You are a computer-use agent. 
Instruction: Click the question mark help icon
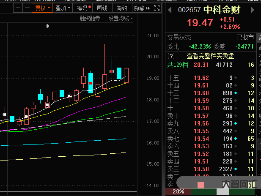[171, 56]
